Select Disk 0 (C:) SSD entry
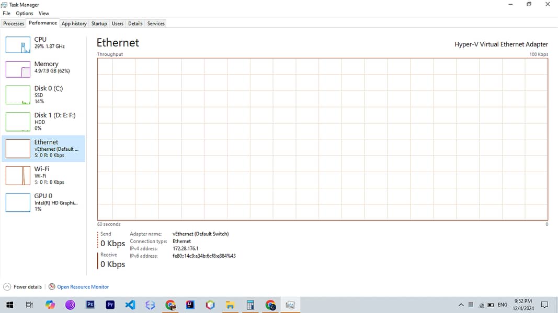Viewport: 558px width, 313px height. tap(43, 94)
